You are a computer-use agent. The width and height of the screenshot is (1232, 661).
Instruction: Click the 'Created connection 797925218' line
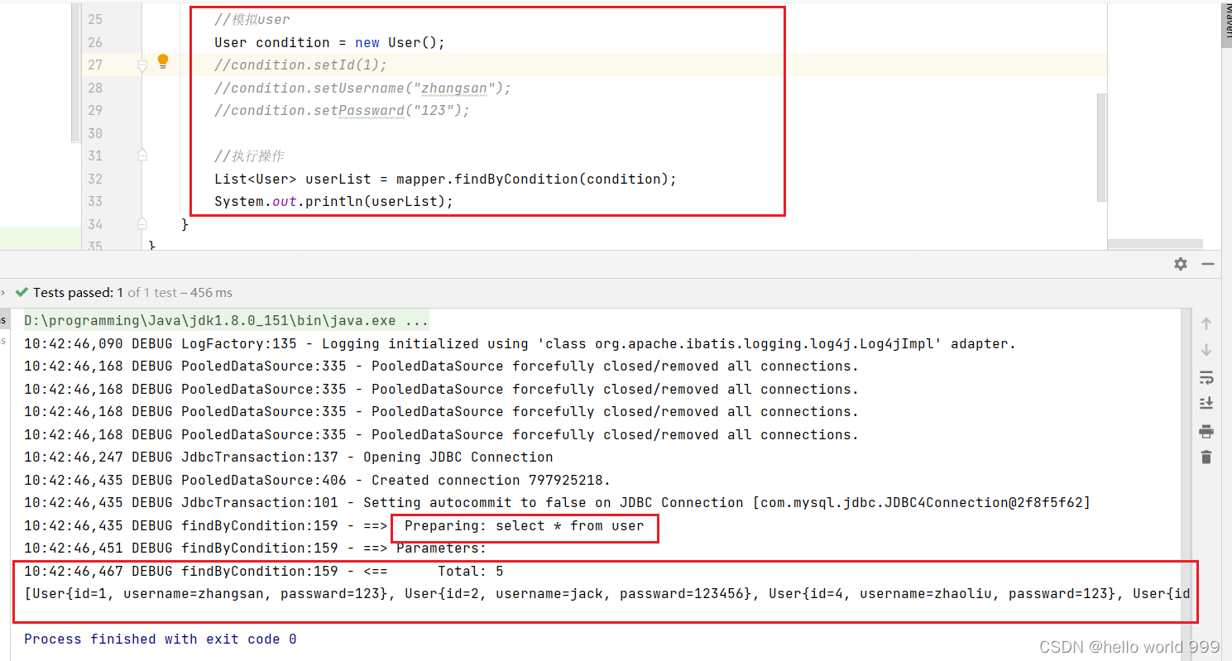click(x=317, y=480)
